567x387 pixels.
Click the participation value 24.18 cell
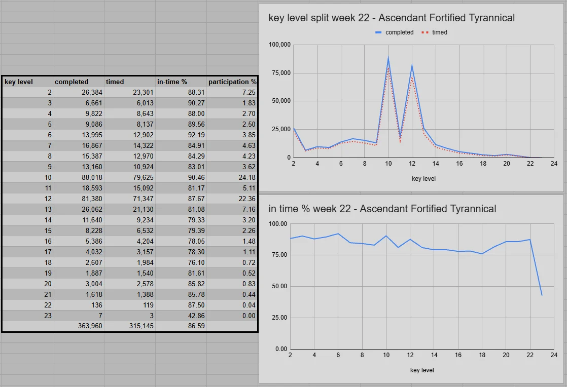click(232, 177)
